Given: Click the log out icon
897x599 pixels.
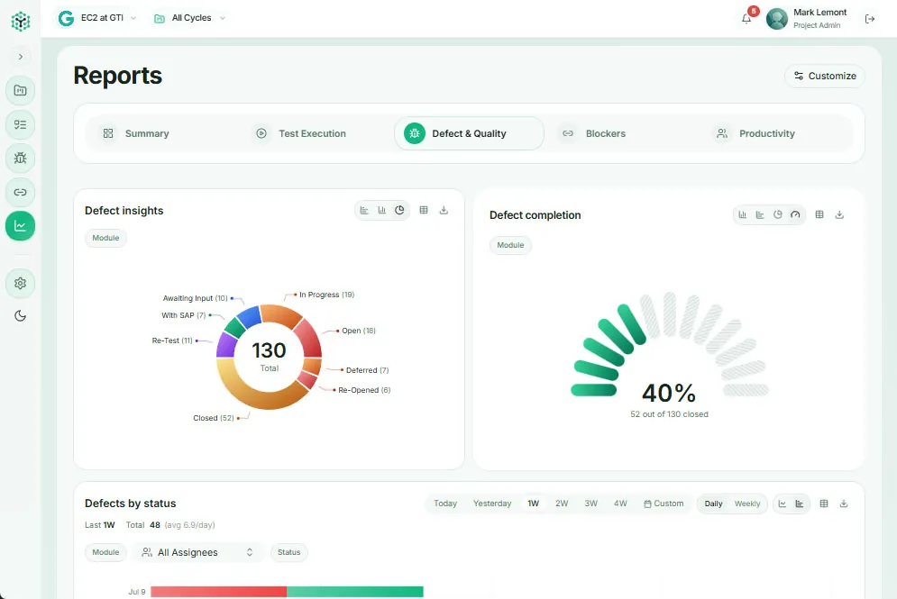Looking at the screenshot, I should coord(870,19).
